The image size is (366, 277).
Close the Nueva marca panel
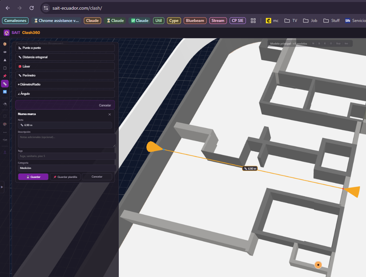point(109,114)
